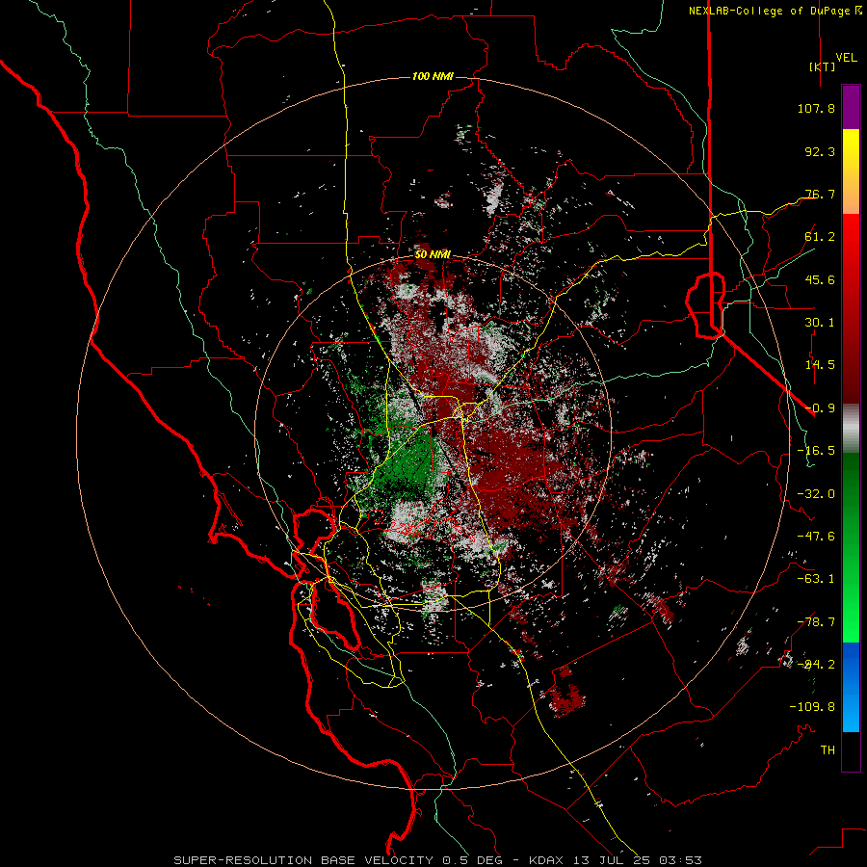
Task: Select the -32.0 scale value
Action: tap(816, 494)
